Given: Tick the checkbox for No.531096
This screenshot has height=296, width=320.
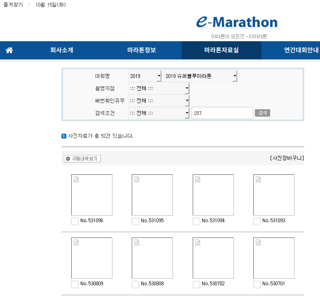Looking at the screenshot, I should [x=75, y=221].
